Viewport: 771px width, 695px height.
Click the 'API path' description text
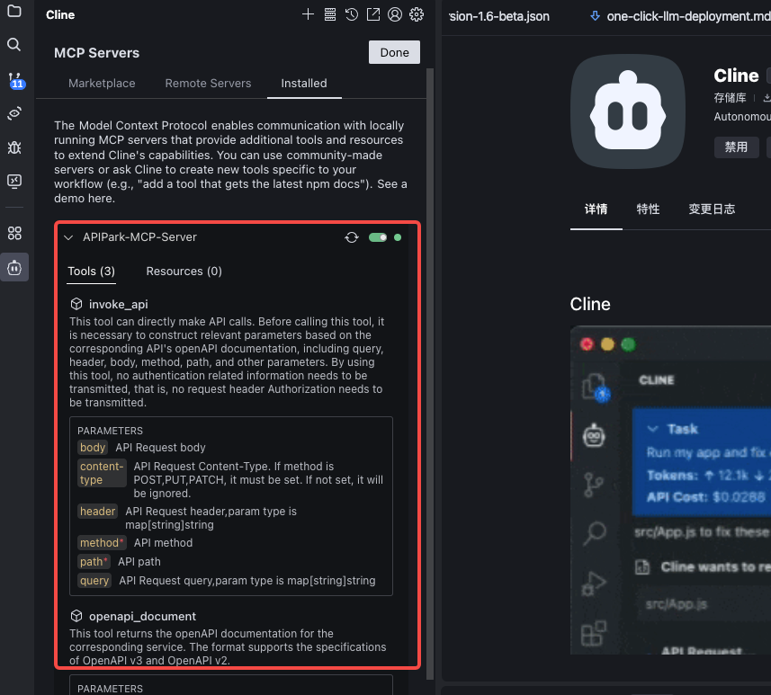[x=139, y=561]
